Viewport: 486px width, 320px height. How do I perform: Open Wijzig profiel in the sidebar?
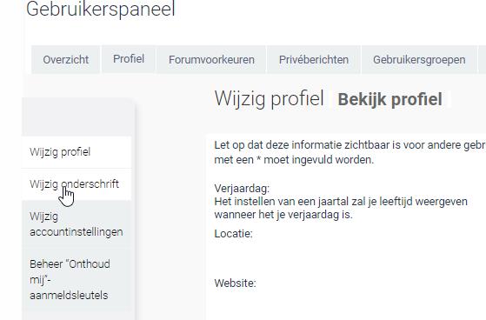tap(77, 152)
